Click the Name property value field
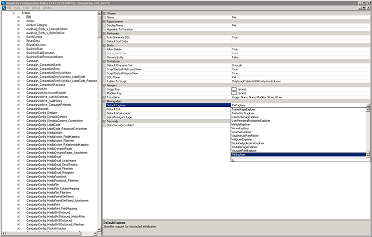 click(x=300, y=17)
